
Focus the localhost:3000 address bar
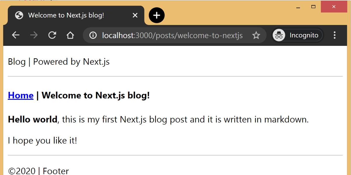point(172,35)
